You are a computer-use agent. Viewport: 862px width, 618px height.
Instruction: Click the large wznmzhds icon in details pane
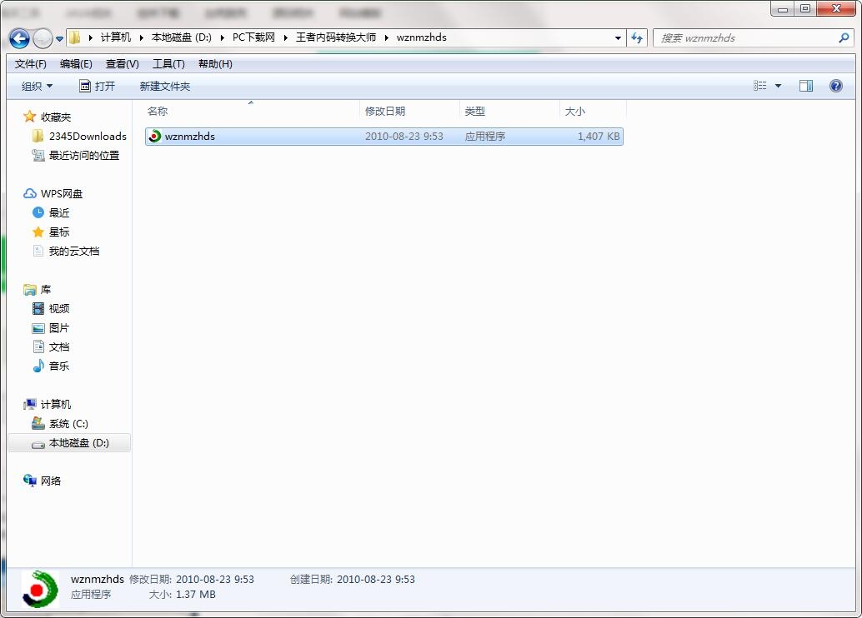[x=39, y=589]
